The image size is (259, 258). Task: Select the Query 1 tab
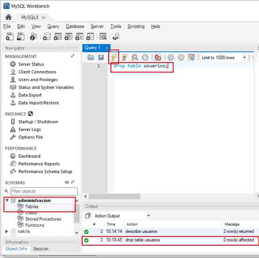pyautogui.click(x=92, y=48)
